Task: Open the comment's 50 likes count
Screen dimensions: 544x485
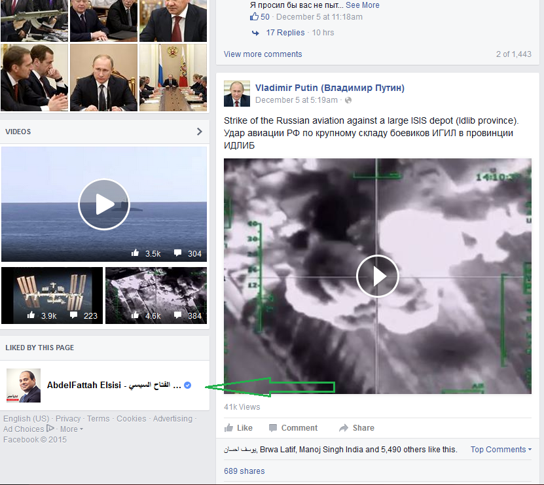Action: pos(259,16)
